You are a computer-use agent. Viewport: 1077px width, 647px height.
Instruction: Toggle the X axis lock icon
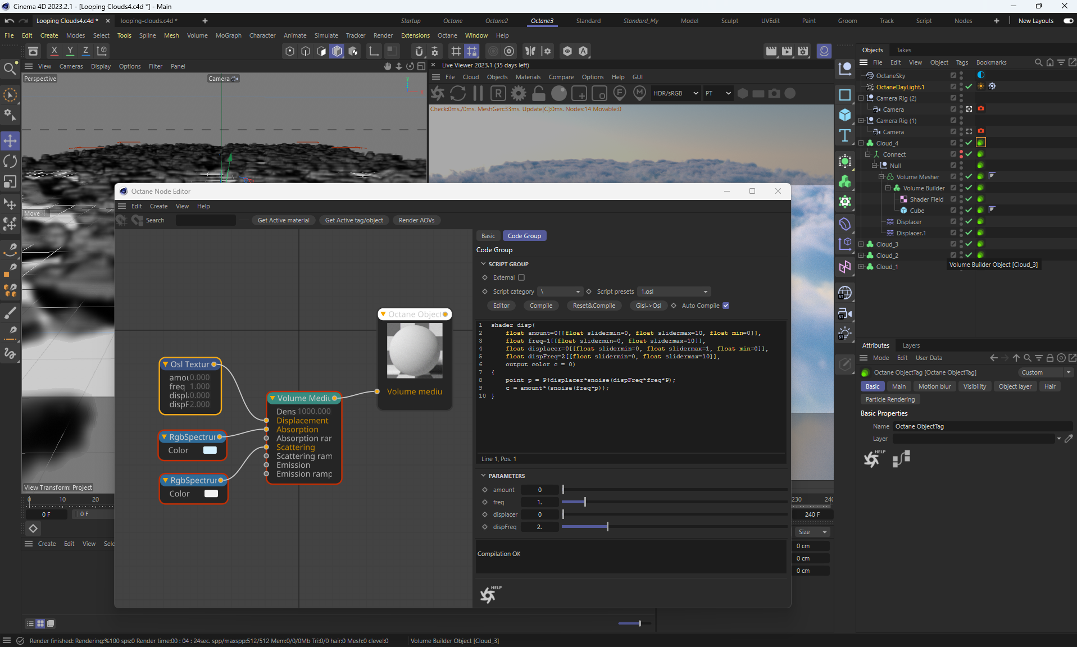coord(54,51)
